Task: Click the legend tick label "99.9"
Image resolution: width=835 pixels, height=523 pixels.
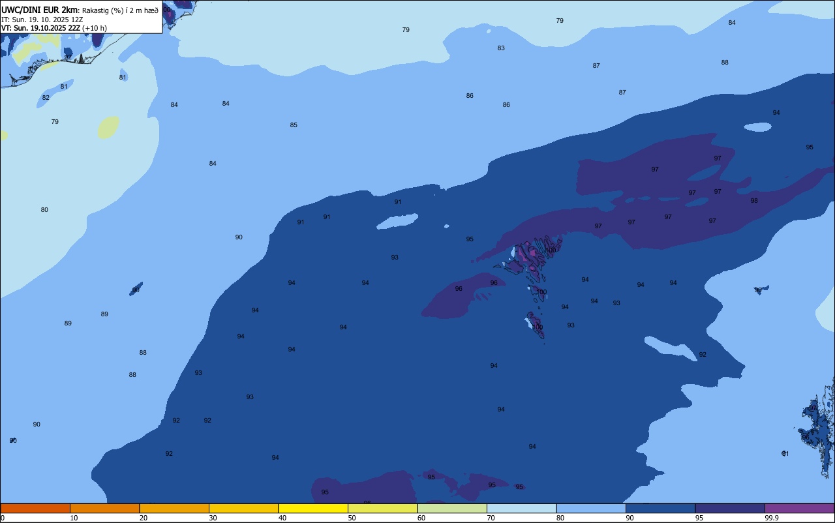Action: [771, 518]
